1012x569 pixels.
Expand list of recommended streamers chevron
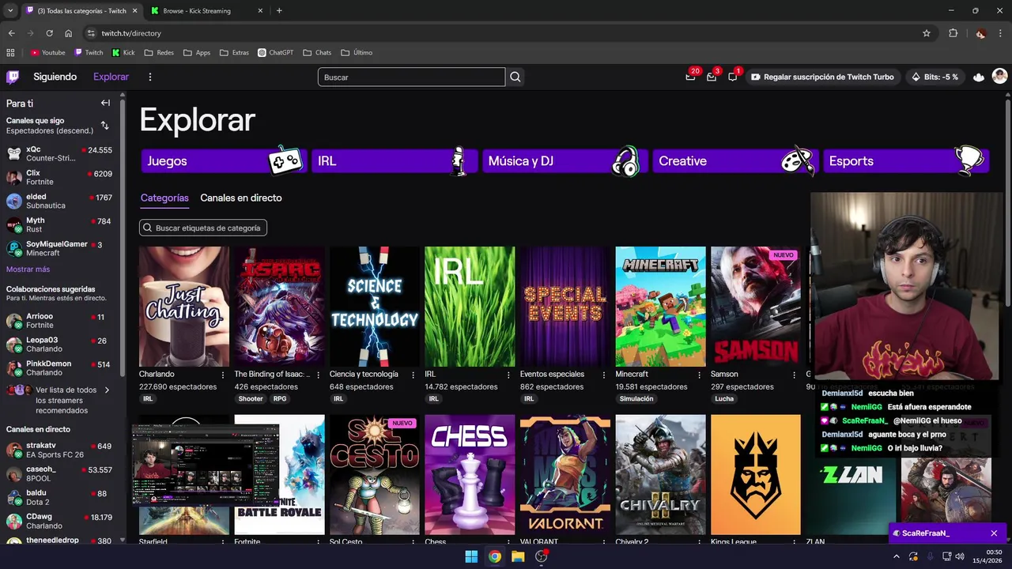pyautogui.click(x=108, y=390)
